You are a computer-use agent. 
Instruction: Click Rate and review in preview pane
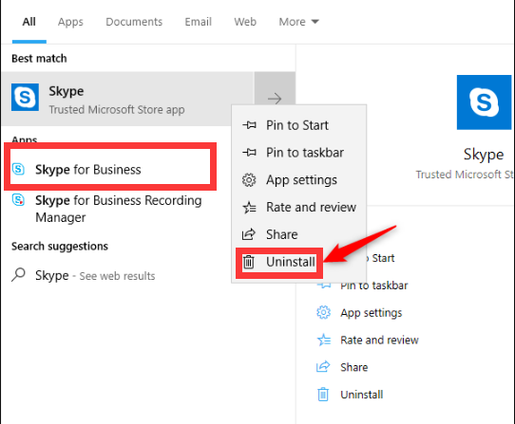[x=379, y=340]
